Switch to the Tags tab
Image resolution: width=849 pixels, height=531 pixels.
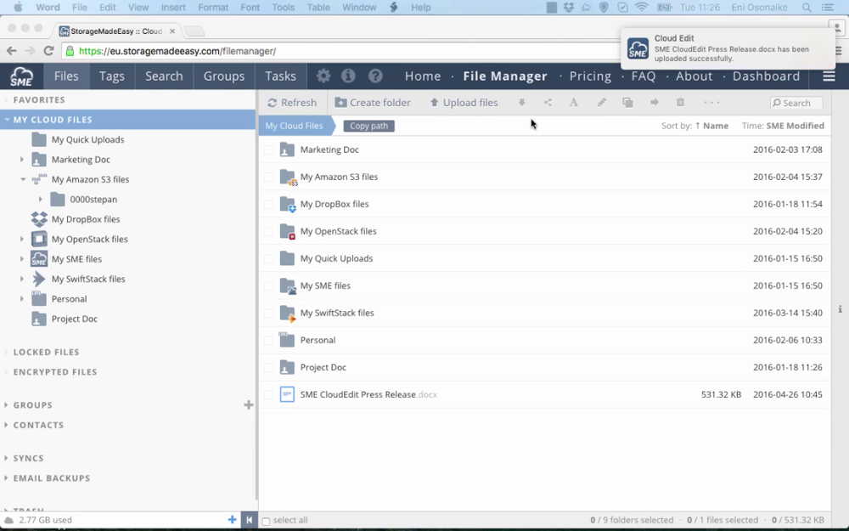[x=111, y=76]
